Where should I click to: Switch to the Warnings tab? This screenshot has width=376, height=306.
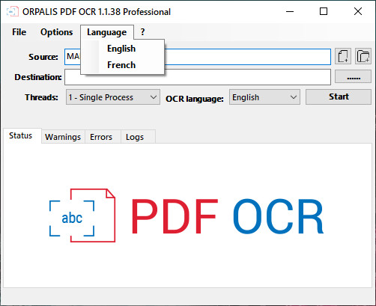point(63,137)
